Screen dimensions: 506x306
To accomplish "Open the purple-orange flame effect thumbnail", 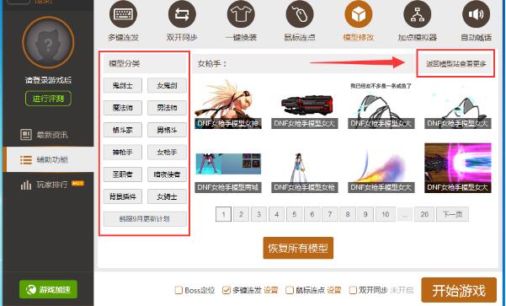I will (x=381, y=168).
